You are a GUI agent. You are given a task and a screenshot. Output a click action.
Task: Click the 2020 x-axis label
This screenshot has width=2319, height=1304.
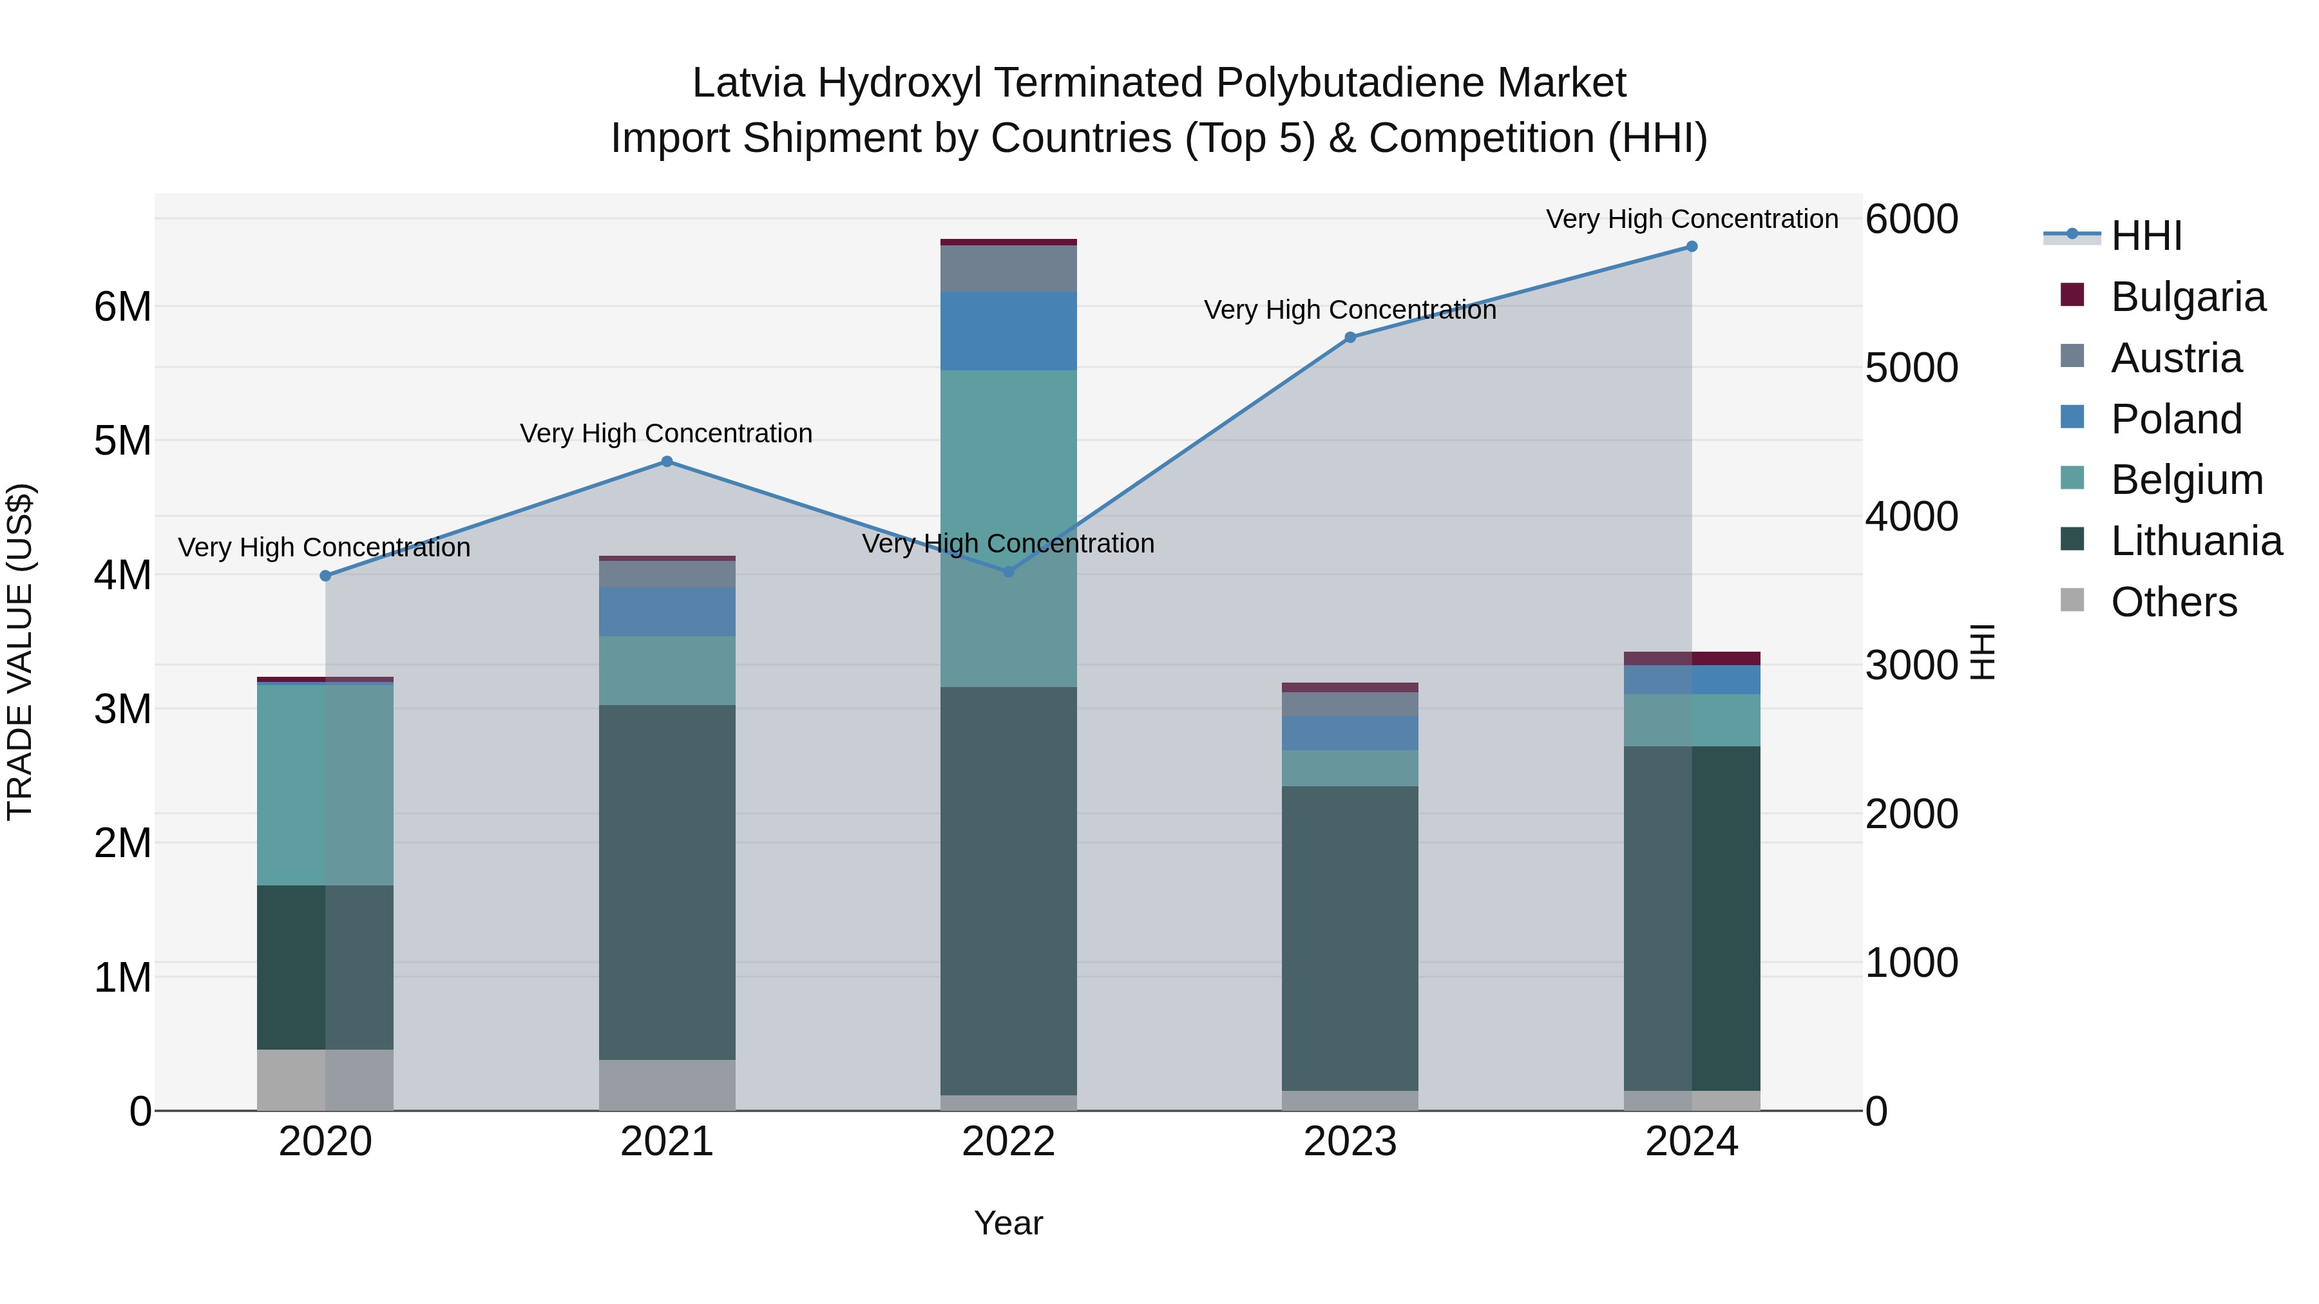[x=326, y=1142]
